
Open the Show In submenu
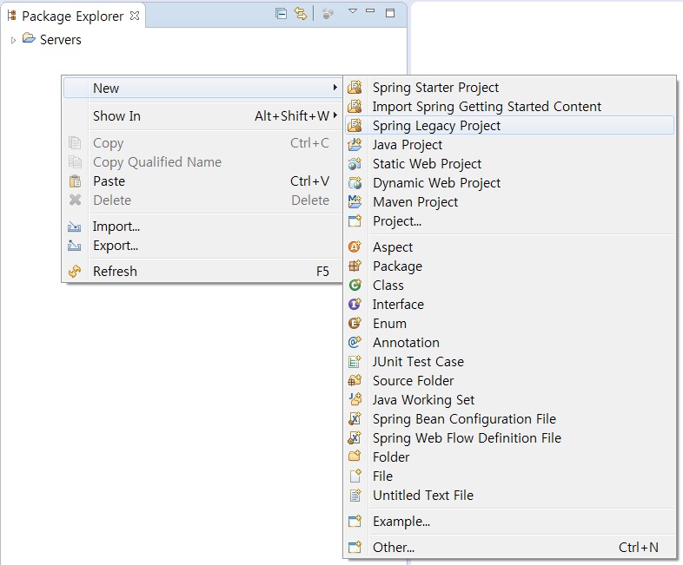pyautogui.click(x=202, y=115)
